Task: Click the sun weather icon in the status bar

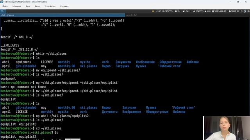Action: click(x=153, y=11)
